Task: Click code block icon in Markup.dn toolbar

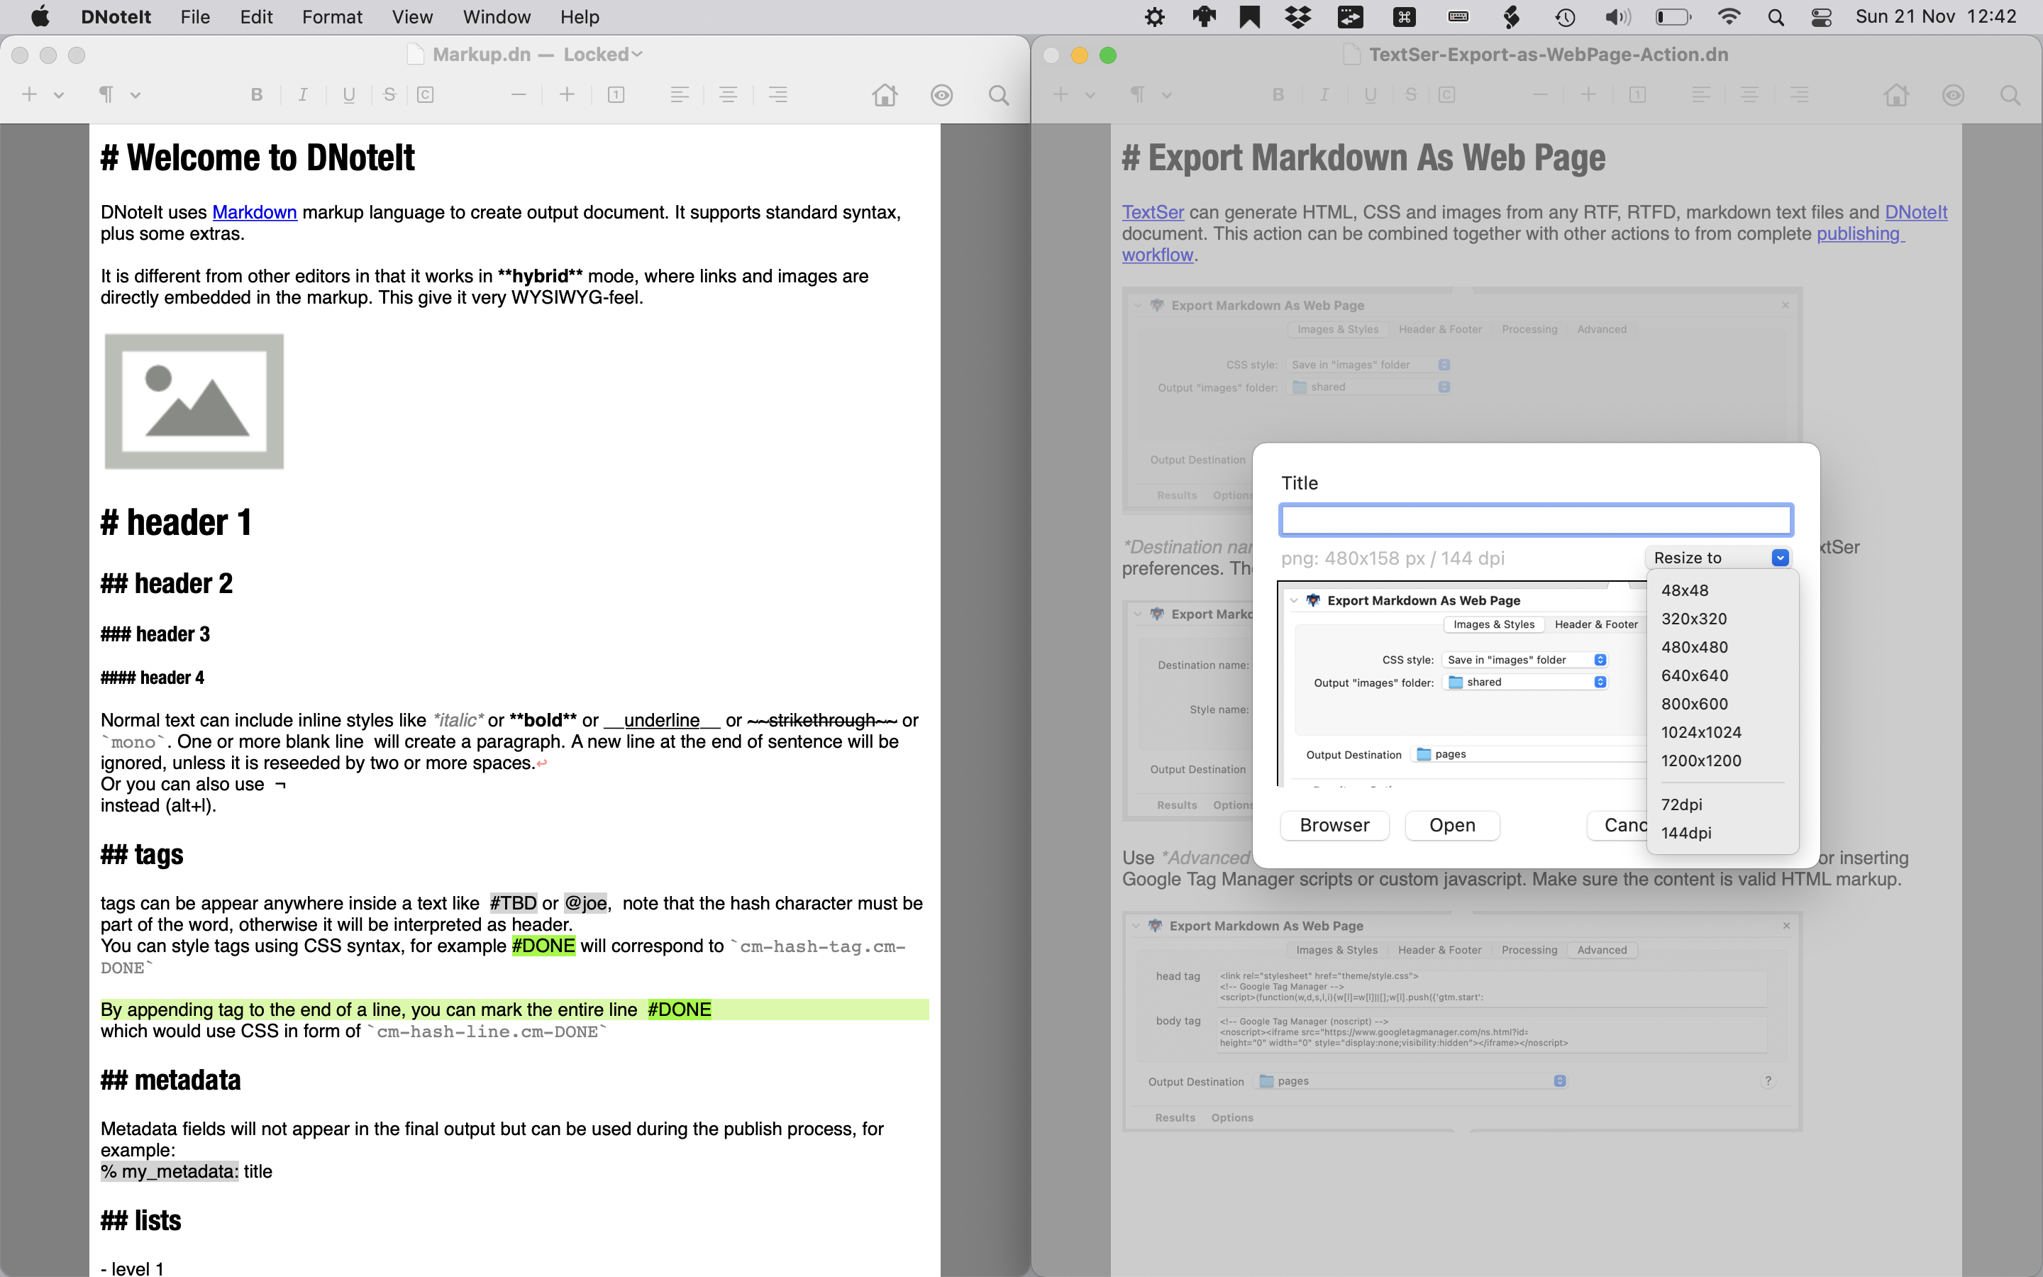Action: point(426,94)
